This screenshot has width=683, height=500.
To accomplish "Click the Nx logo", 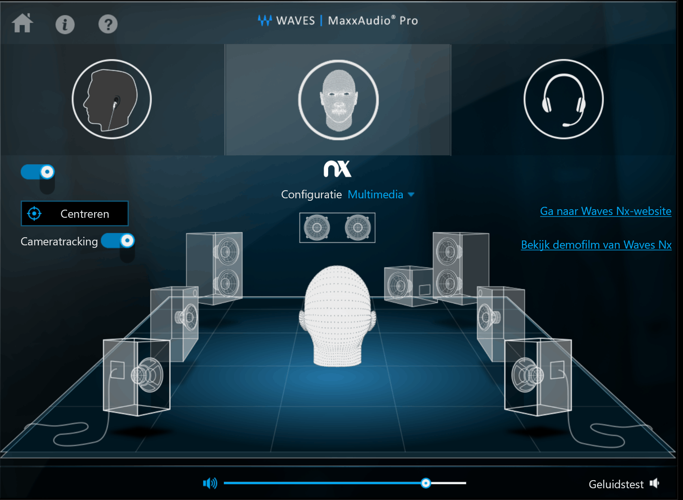I will (337, 169).
